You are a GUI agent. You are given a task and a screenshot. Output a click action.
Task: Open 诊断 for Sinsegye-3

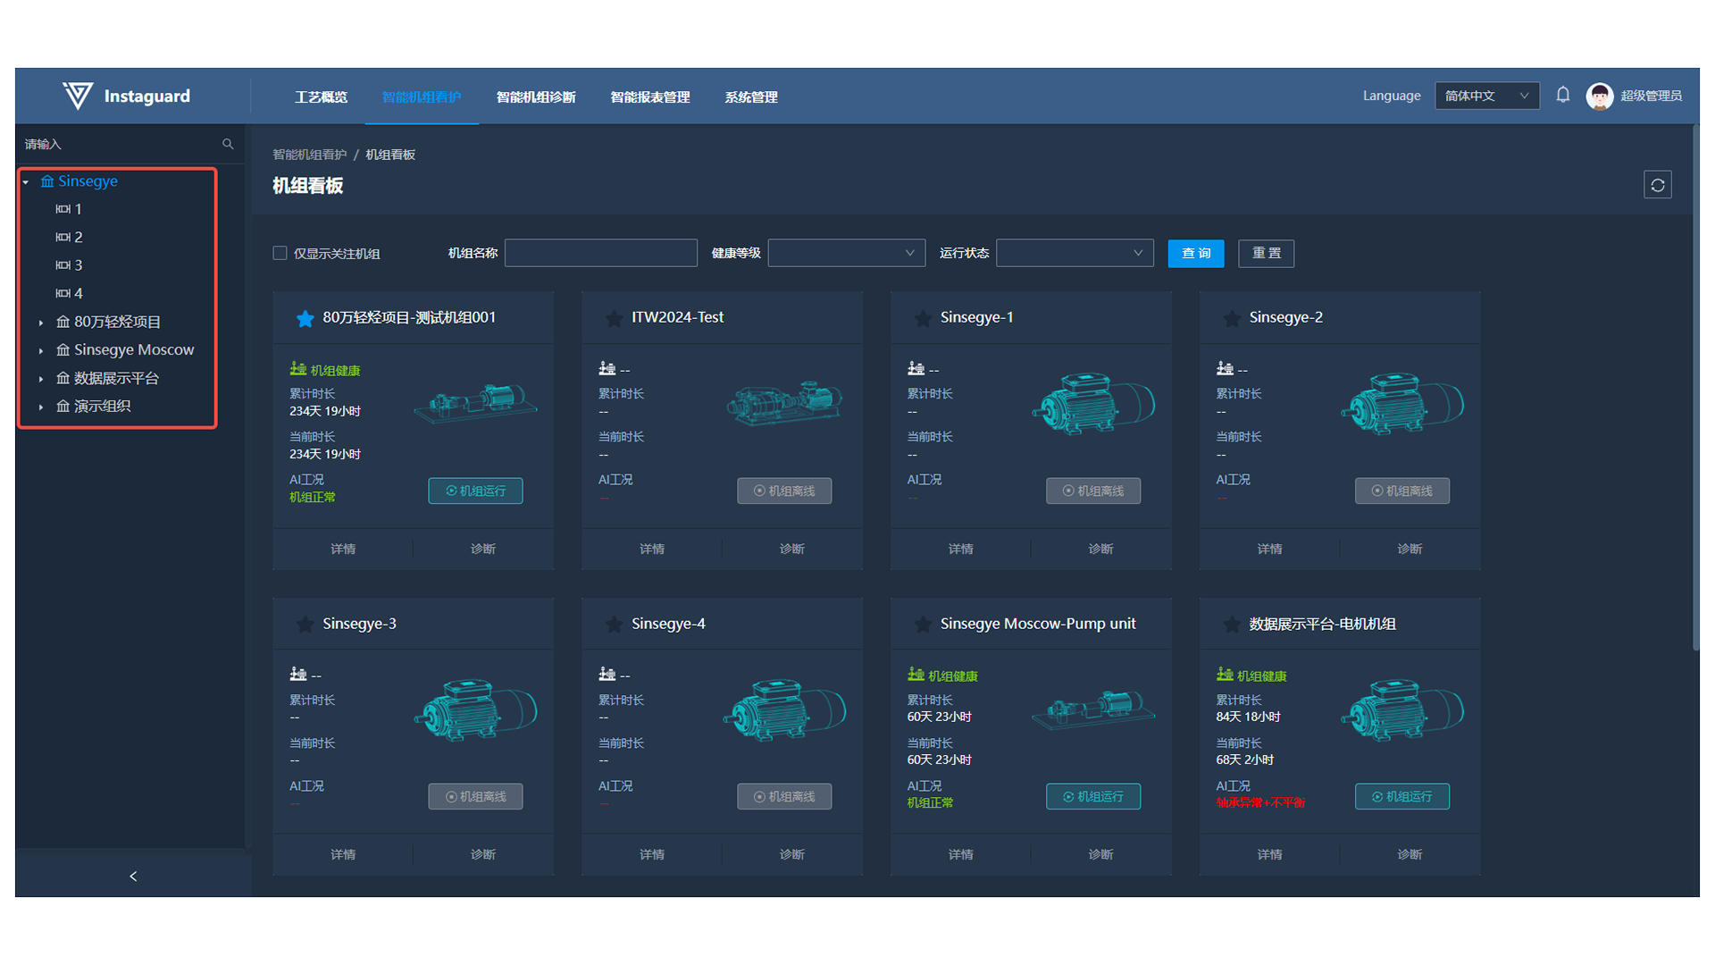[x=483, y=854]
